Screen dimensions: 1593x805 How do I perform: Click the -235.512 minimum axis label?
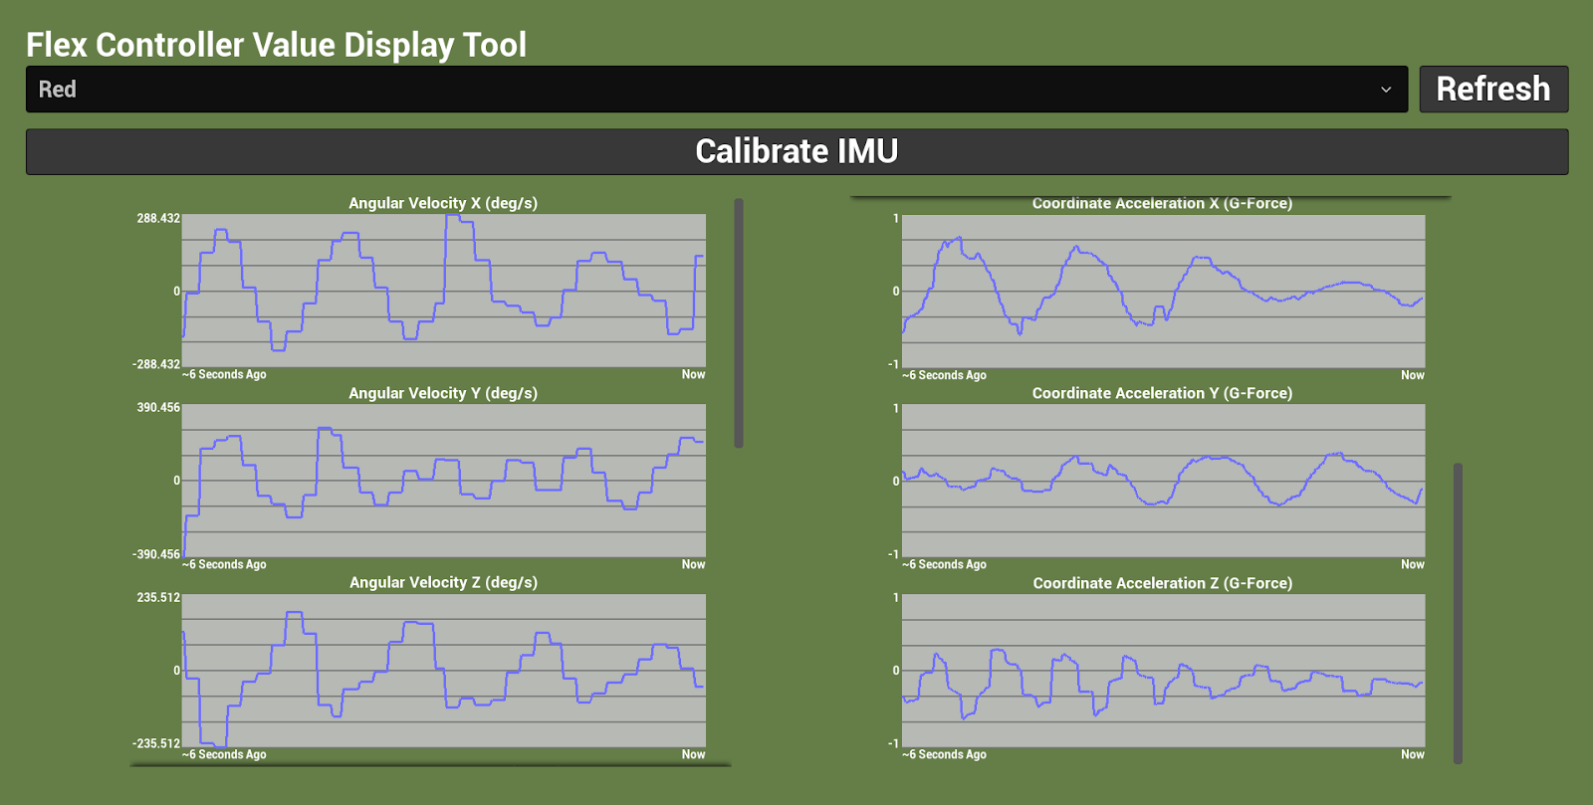pyautogui.click(x=156, y=743)
